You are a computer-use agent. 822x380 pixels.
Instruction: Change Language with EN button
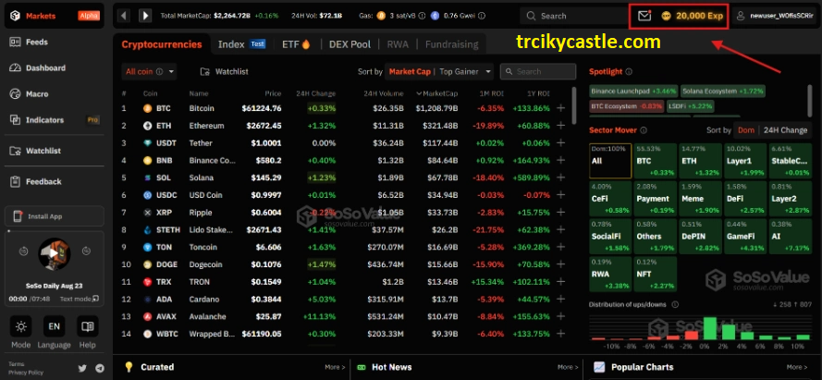click(54, 326)
